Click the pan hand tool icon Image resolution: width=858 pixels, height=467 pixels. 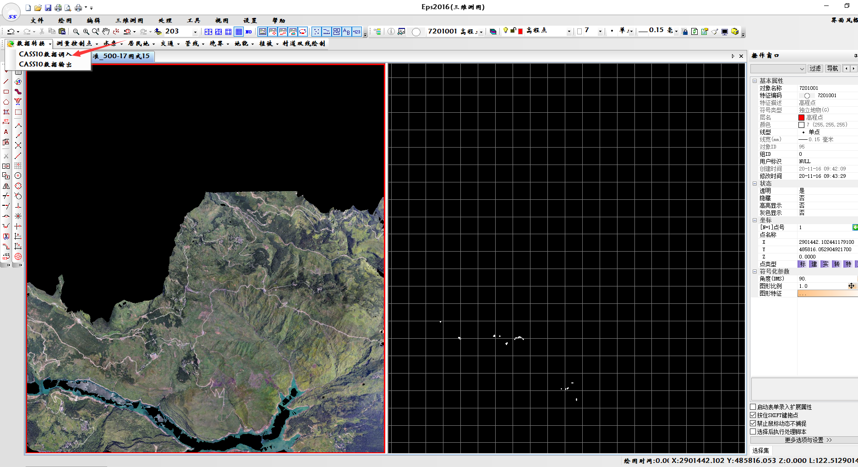[106, 31]
